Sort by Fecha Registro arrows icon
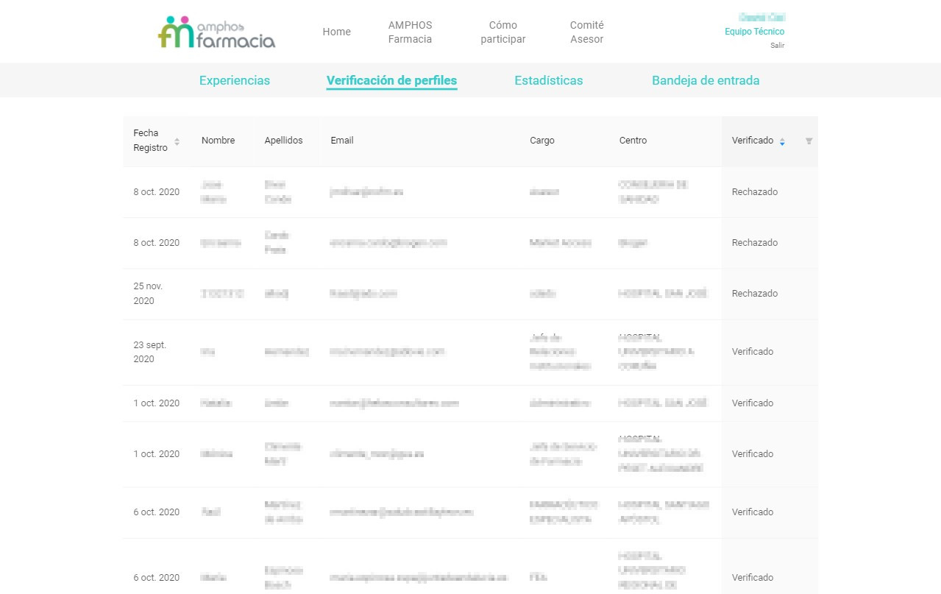Screen dimensions: 941x594 coord(177,141)
